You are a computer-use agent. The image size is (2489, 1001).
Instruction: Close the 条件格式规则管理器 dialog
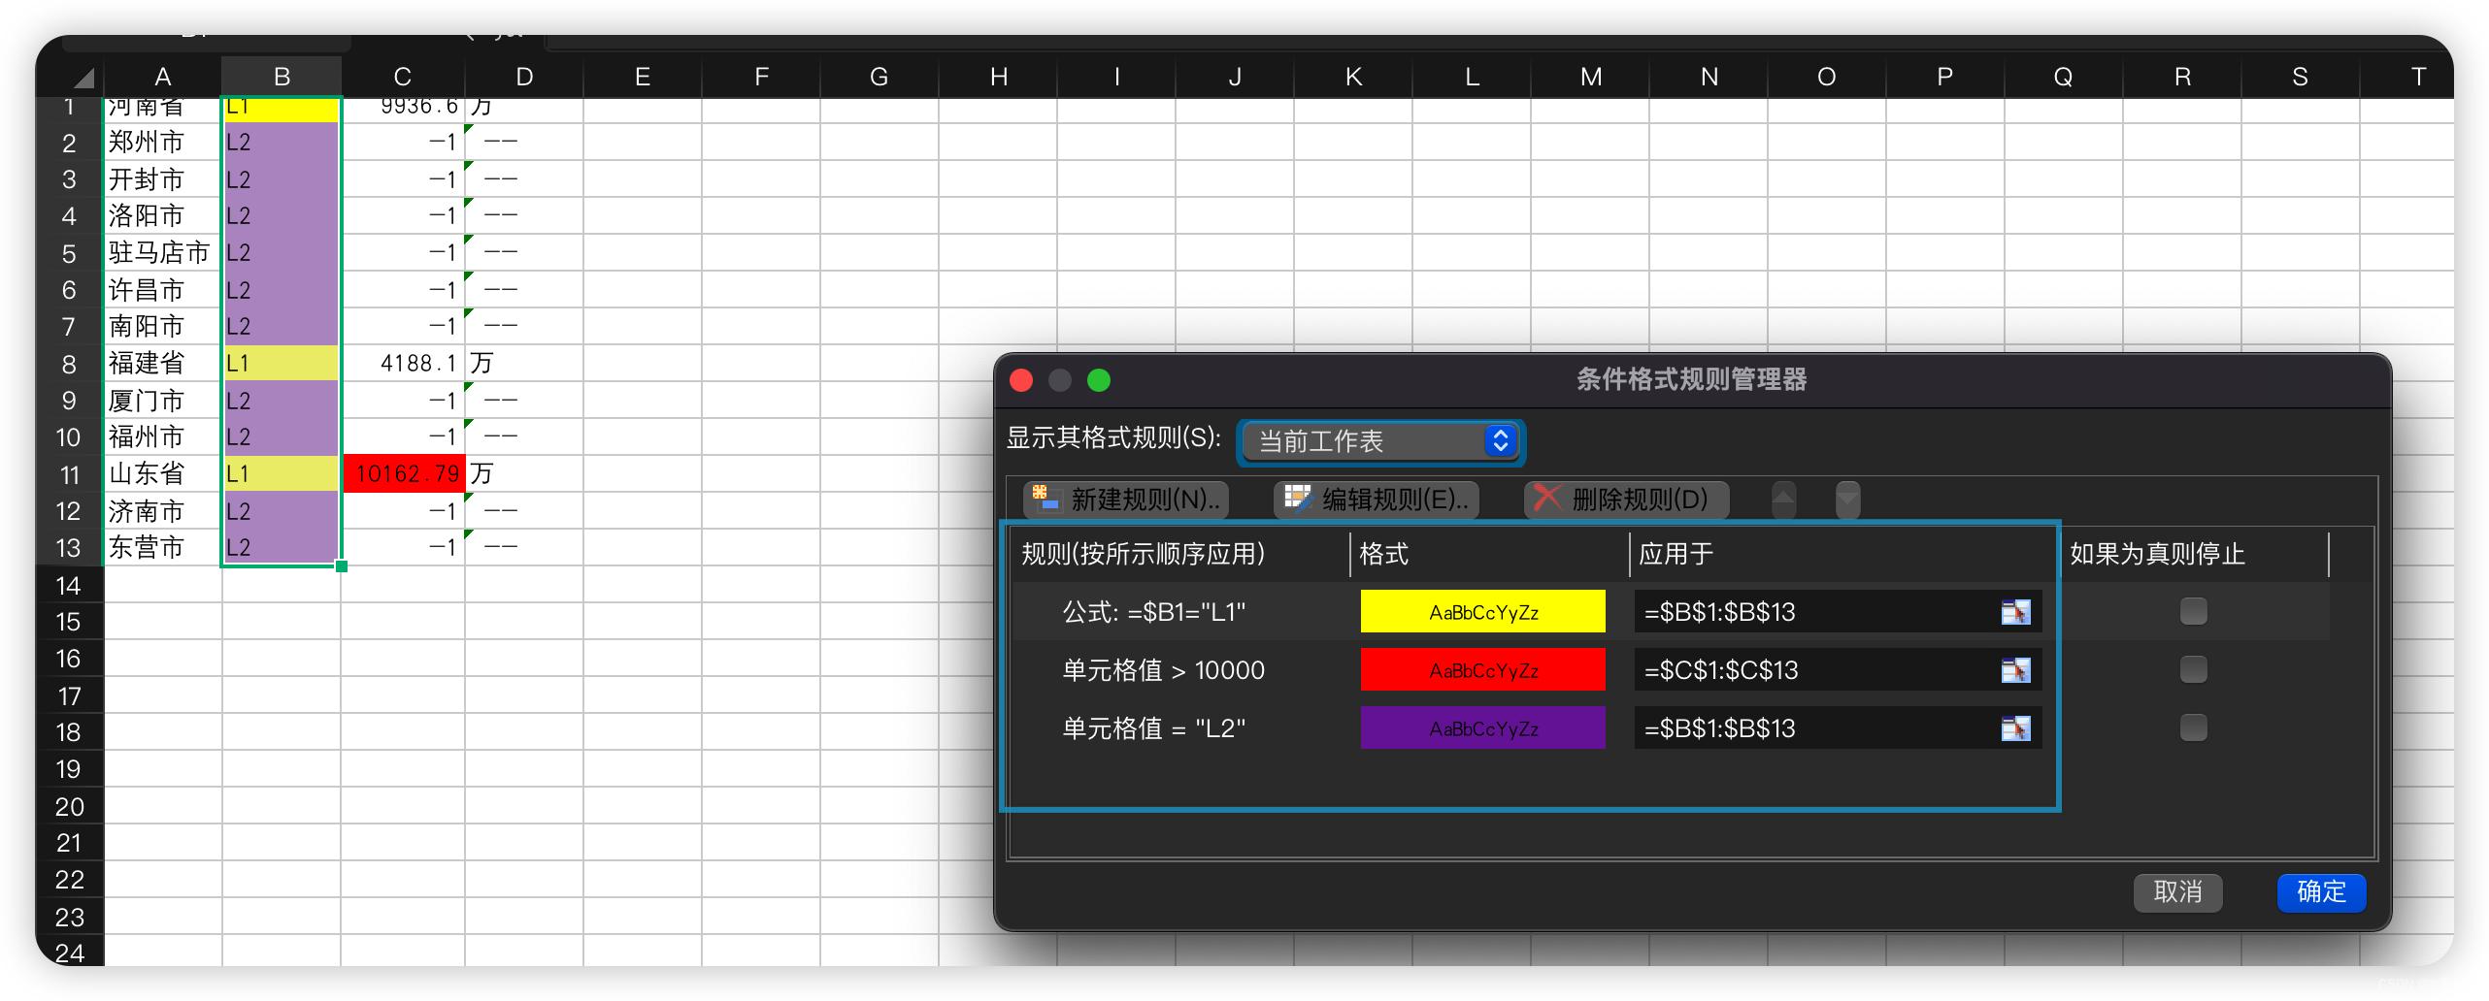pos(1021,380)
